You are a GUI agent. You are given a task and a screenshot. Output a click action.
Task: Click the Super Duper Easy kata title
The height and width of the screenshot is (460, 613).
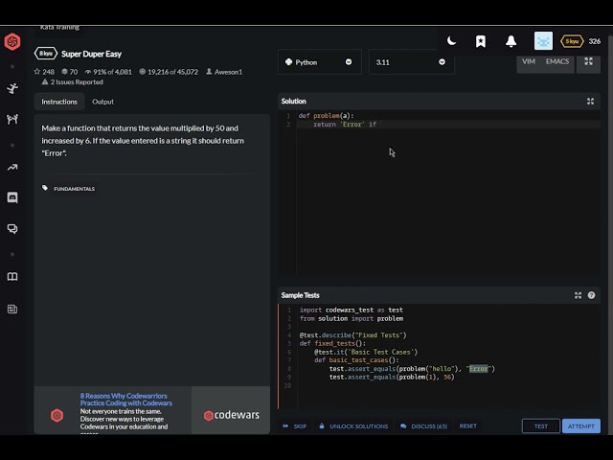[x=92, y=54]
